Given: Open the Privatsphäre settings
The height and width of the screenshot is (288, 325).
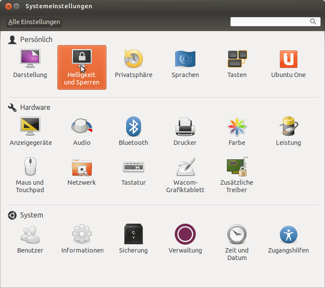Looking at the screenshot, I should (134, 63).
